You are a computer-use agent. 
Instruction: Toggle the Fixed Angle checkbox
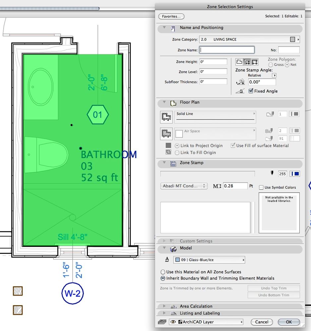click(x=251, y=91)
